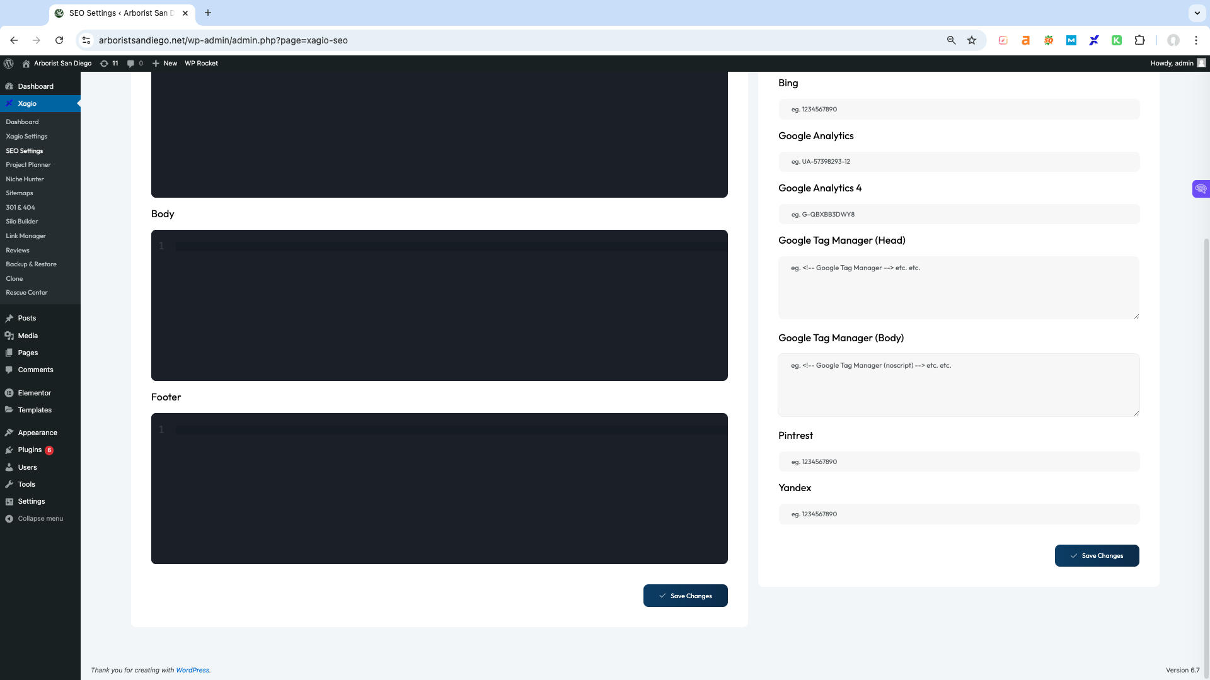
Task: Click the admin avatar in admin bar
Action: click(x=1201, y=63)
